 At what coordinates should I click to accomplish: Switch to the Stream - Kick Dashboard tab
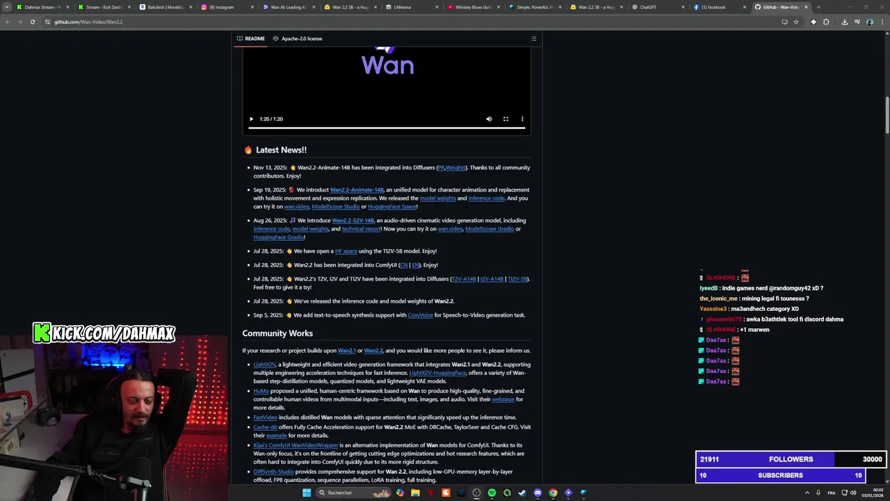click(x=104, y=7)
